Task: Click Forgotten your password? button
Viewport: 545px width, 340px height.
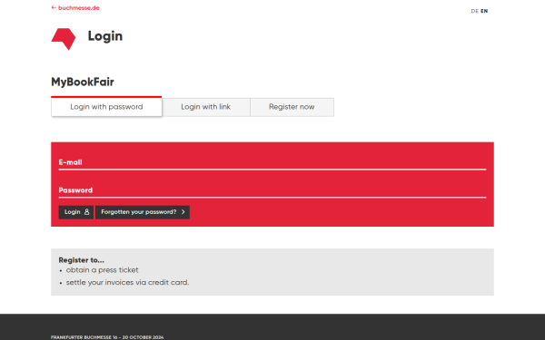Action: tap(143, 212)
